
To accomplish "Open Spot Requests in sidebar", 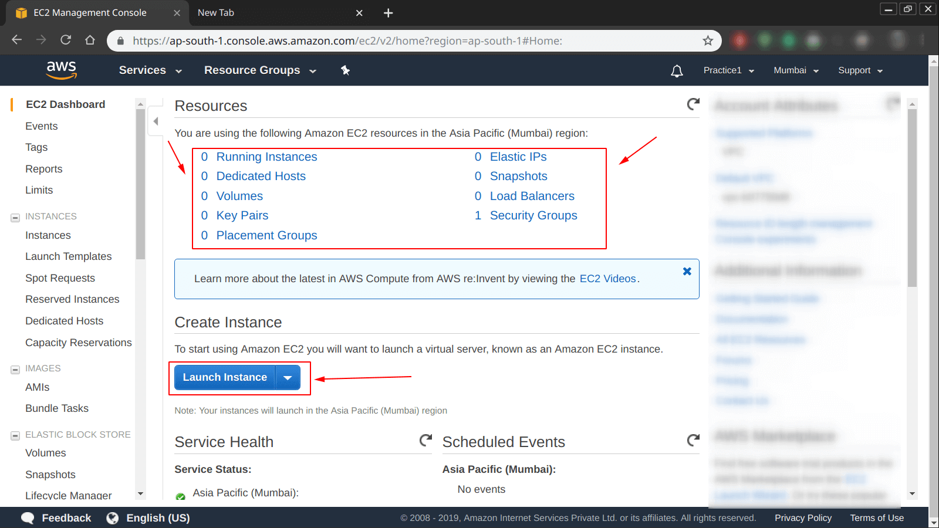I will click(60, 278).
